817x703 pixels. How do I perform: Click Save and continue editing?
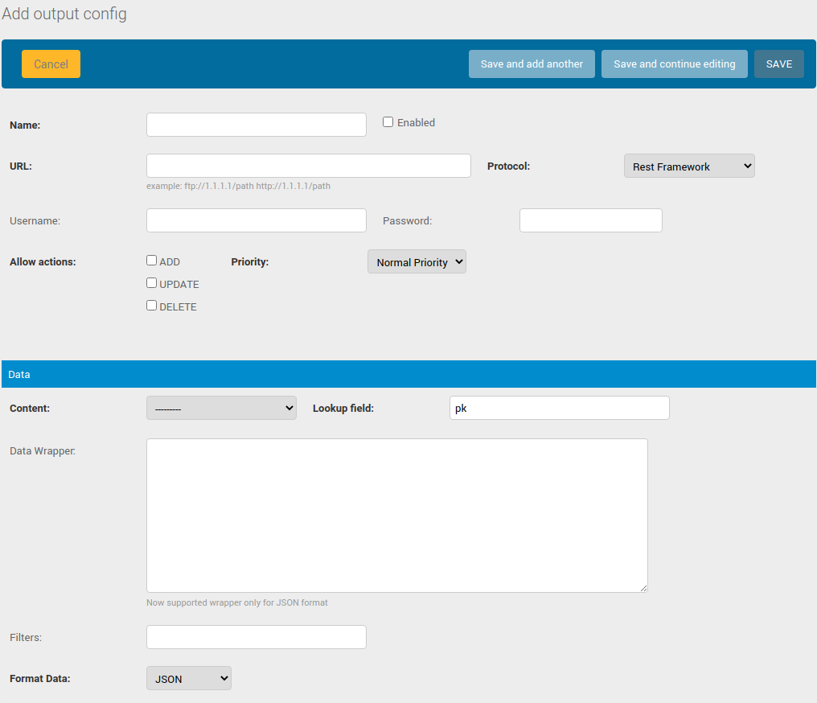click(x=674, y=64)
